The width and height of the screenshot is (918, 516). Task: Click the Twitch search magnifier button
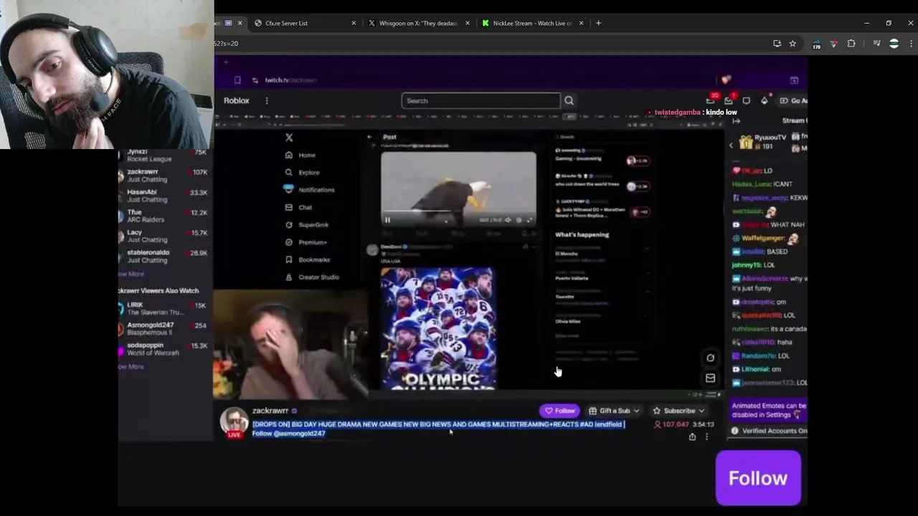pos(569,101)
